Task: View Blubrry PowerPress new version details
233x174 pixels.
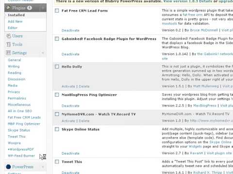Action: click(188, 1)
